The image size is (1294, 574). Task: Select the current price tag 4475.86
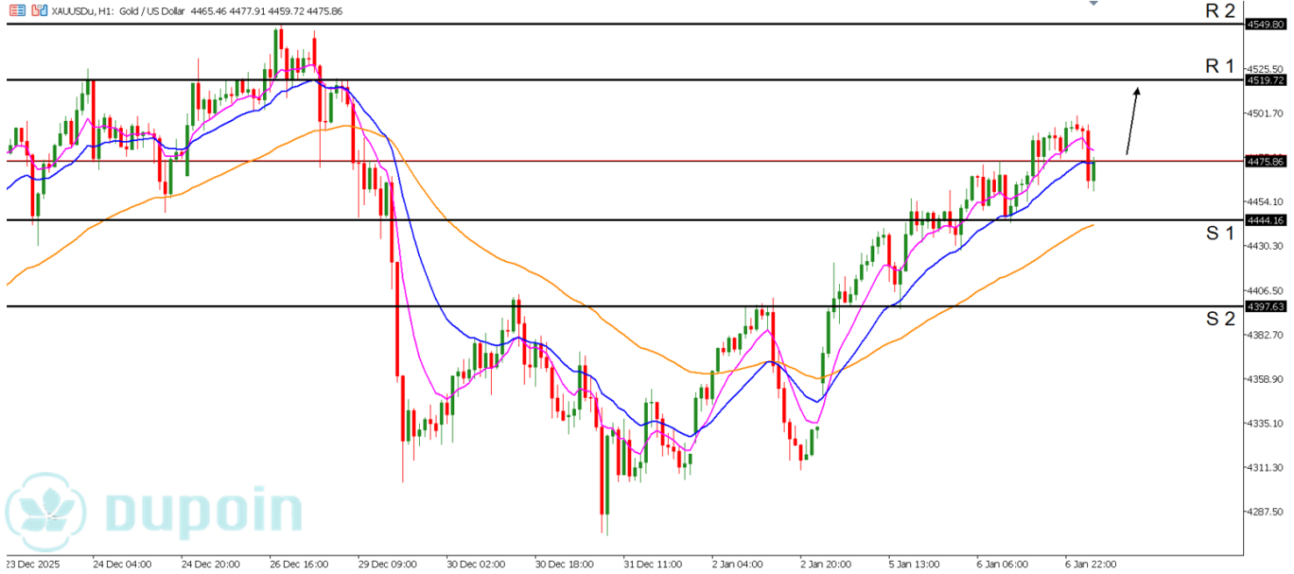(1265, 161)
